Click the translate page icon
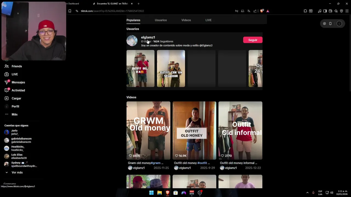This screenshot has height=197, width=351. coord(249,11)
